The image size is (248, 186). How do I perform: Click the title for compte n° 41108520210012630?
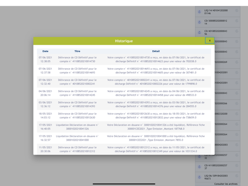pos(77,115)
